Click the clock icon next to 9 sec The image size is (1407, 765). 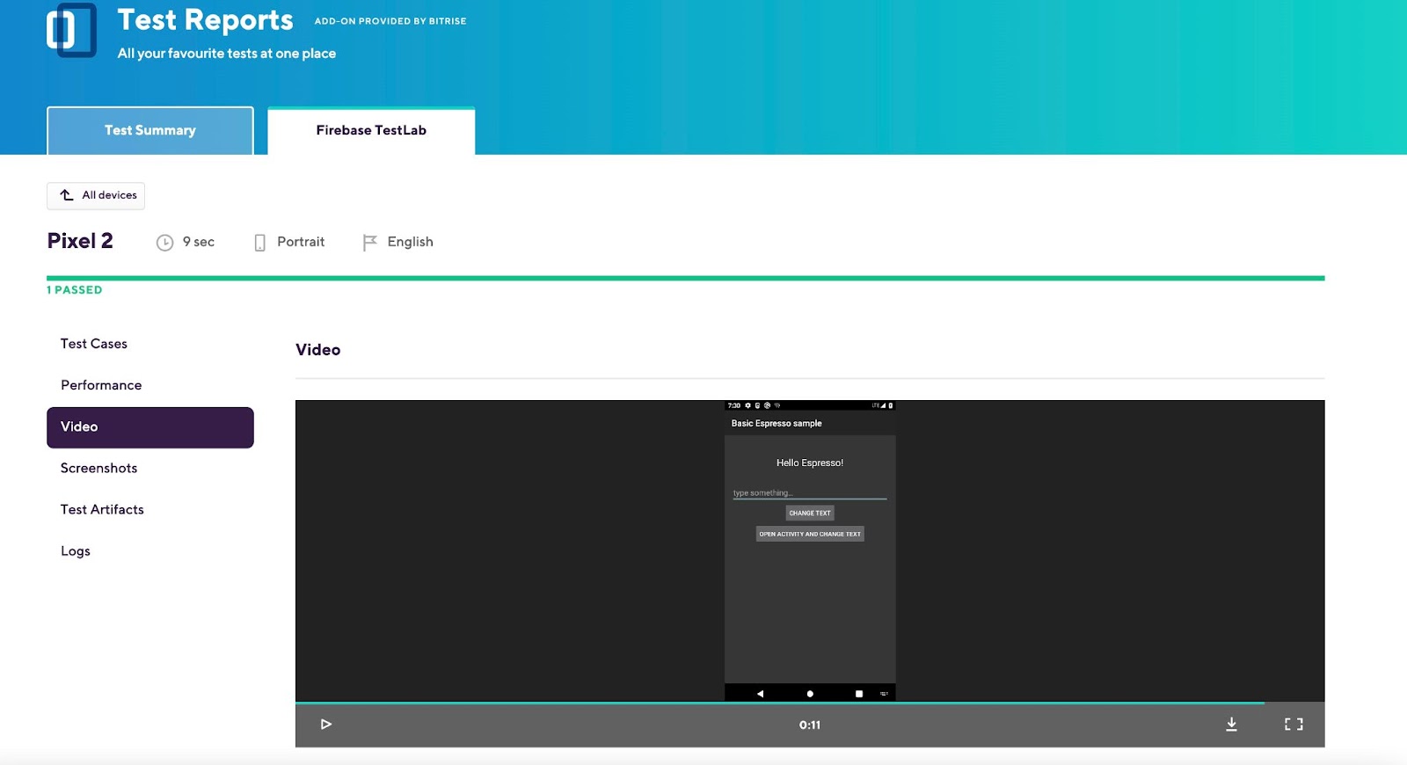coord(164,243)
